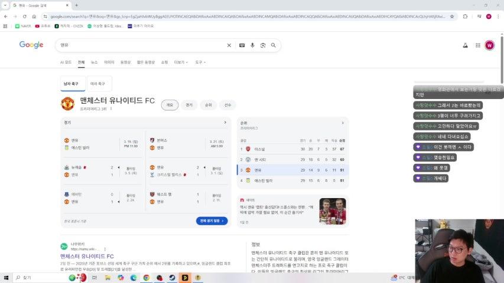This screenshot has width=504, height=283.
Task: Open the media control icon in Chrome toolbar
Action: 479,17
